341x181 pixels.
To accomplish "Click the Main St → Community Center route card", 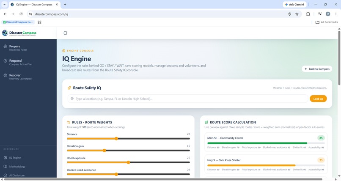I will tap(266, 143).
